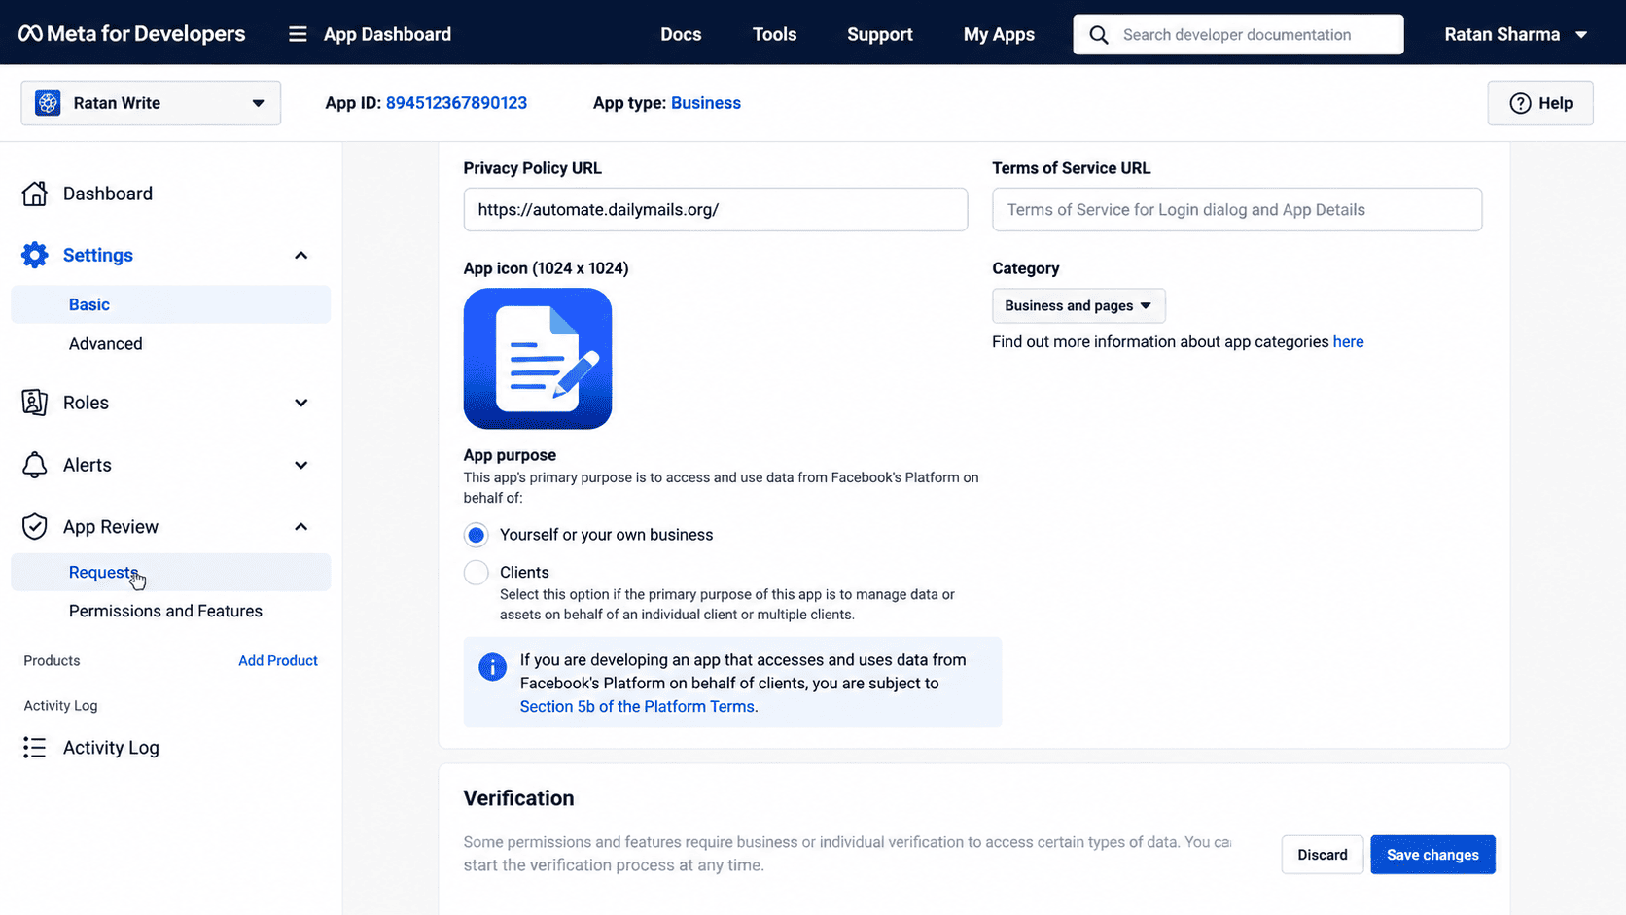Open the Tools menu

point(774,34)
